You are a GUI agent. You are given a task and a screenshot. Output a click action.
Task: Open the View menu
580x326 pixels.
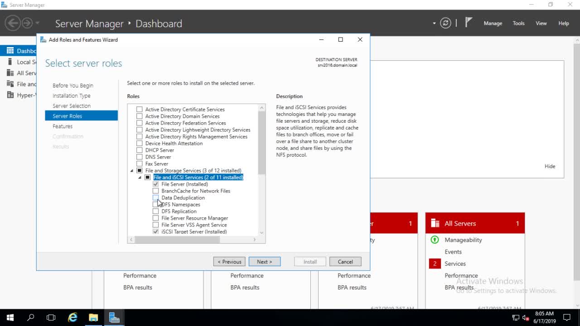[541, 23]
